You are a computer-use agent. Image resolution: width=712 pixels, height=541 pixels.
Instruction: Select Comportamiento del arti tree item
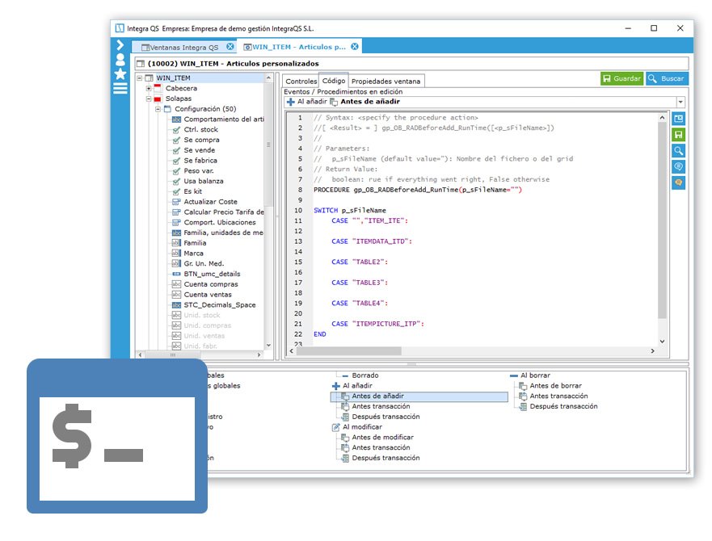(223, 120)
